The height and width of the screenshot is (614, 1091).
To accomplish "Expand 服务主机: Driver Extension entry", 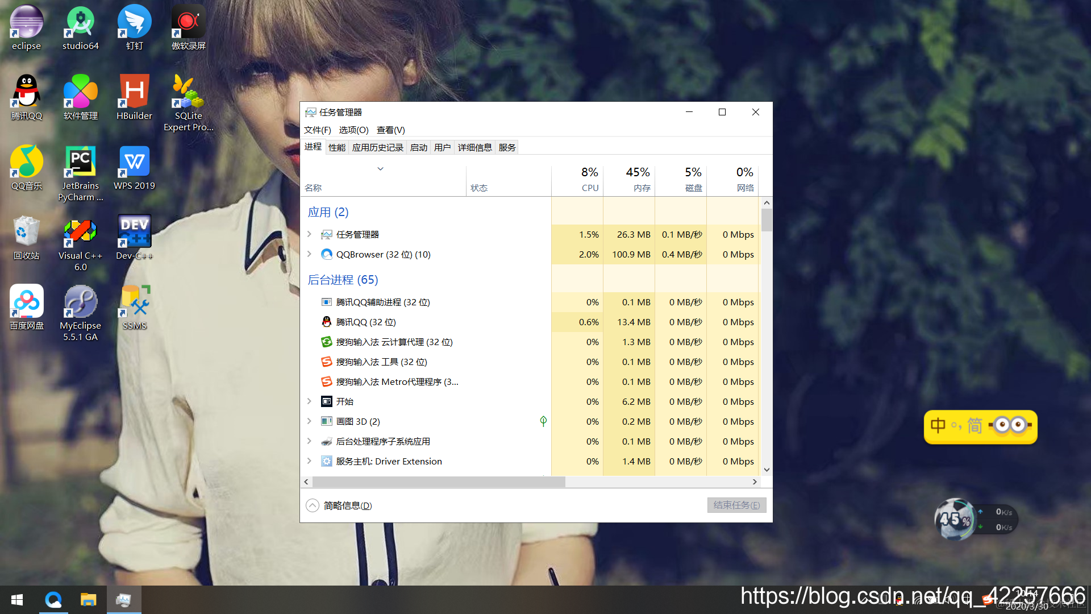I will [309, 461].
